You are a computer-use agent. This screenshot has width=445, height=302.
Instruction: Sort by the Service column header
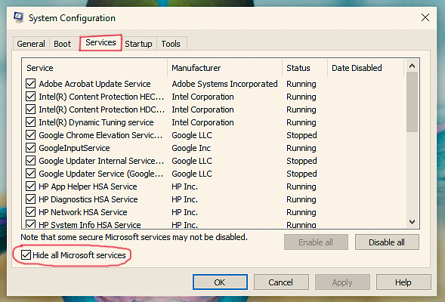(94, 68)
